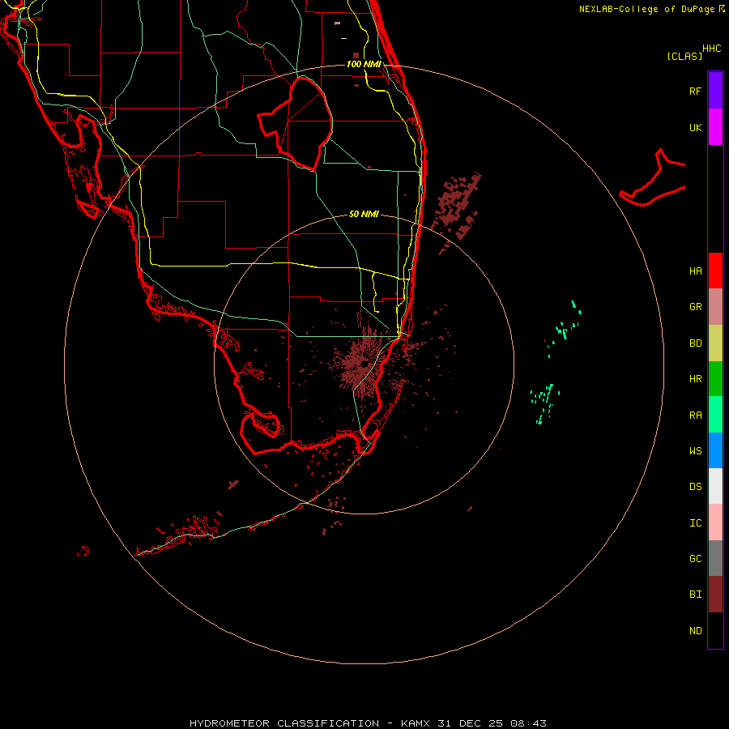Click the [CLAS] units label
729x729 pixels.
click(x=684, y=56)
